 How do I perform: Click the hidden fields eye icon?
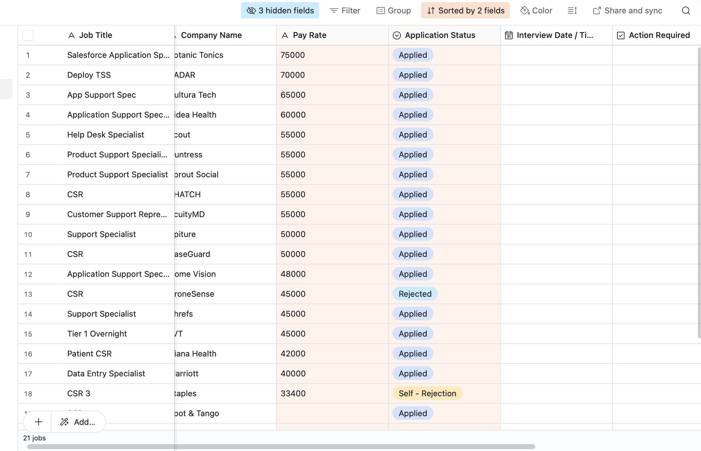point(251,11)
